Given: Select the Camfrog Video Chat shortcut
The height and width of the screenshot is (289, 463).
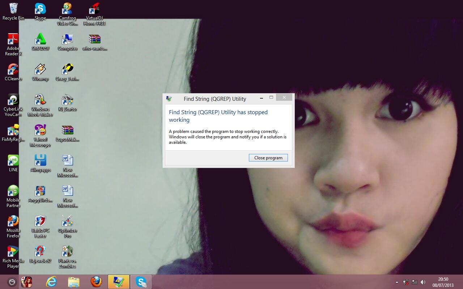Looking at the screenshot, I should 67,14.
